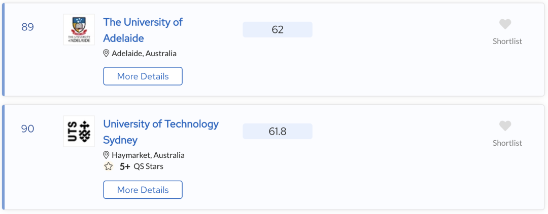The image size is (548, 214).
Task: Open More Details for University of Technology Sydney
Action: click(143, 190)
